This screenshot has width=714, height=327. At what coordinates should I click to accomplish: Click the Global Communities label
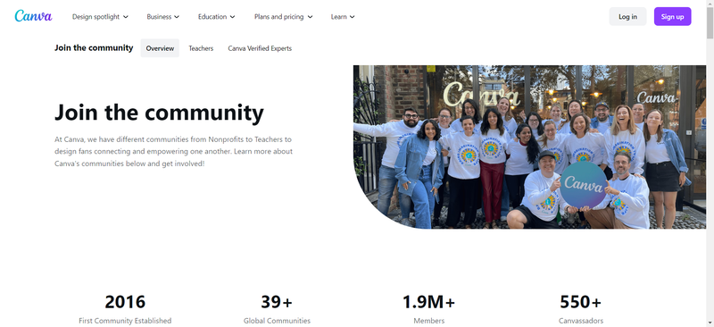pos(277,321)
